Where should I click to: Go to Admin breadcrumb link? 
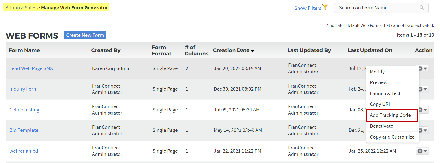pos(13,8)
